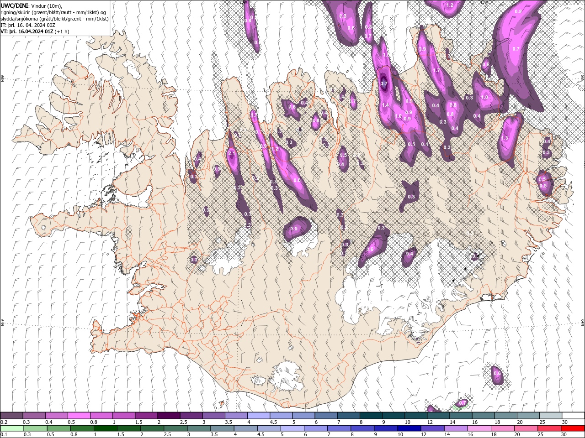Click the "3.7" precipitation value on the map
The width and height of the screenshot is (585, 438).
point(384,83)
